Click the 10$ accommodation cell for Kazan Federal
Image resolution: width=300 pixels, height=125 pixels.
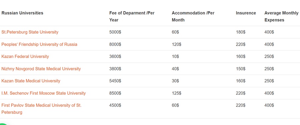[x=175, y=57]
